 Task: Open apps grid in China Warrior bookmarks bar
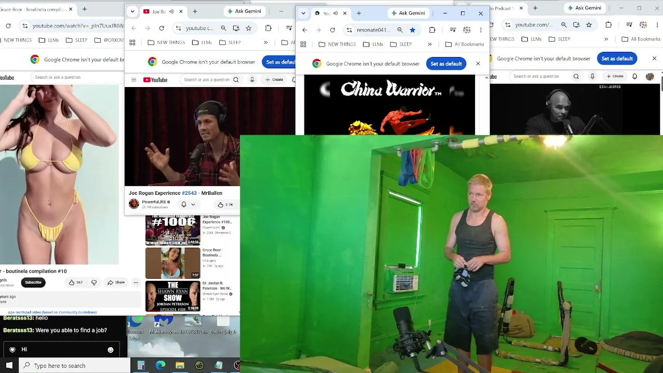pos(303,44)
